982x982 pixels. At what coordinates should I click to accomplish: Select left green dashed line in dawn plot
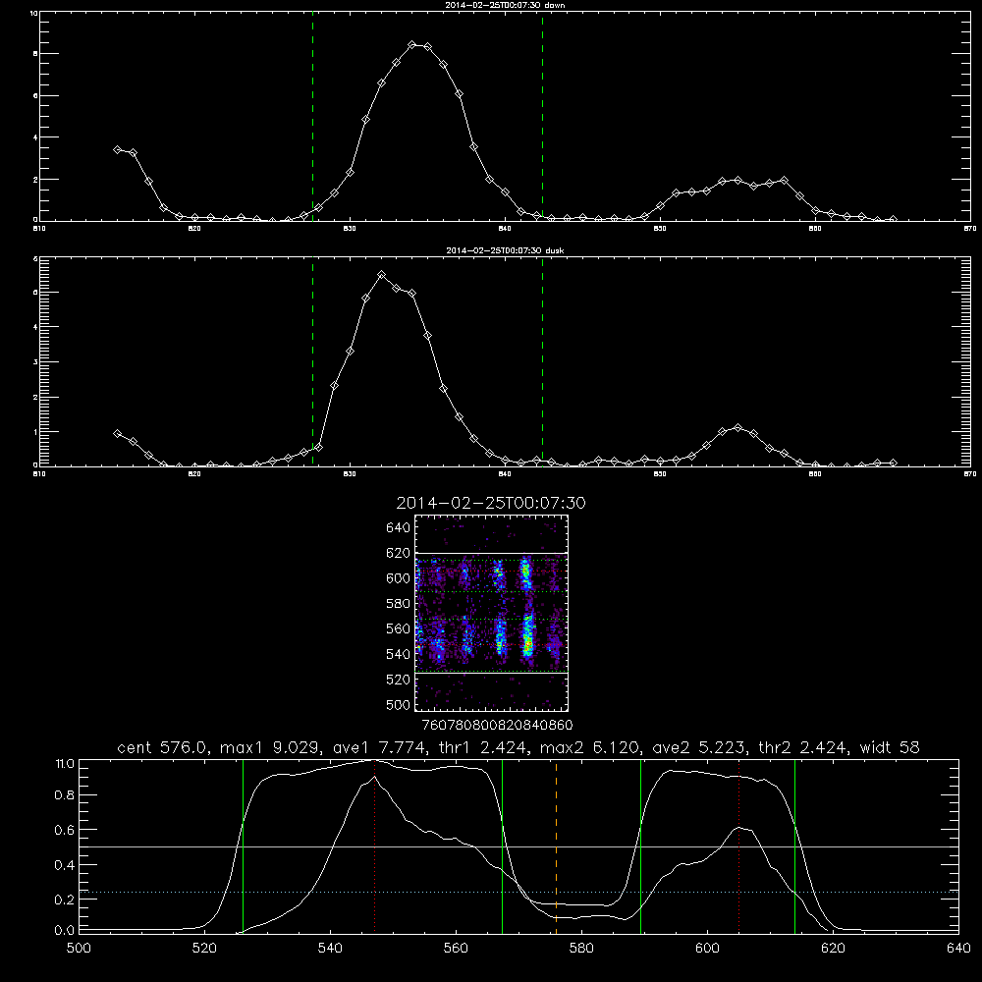pyautogui.click(x=312, y=117)
